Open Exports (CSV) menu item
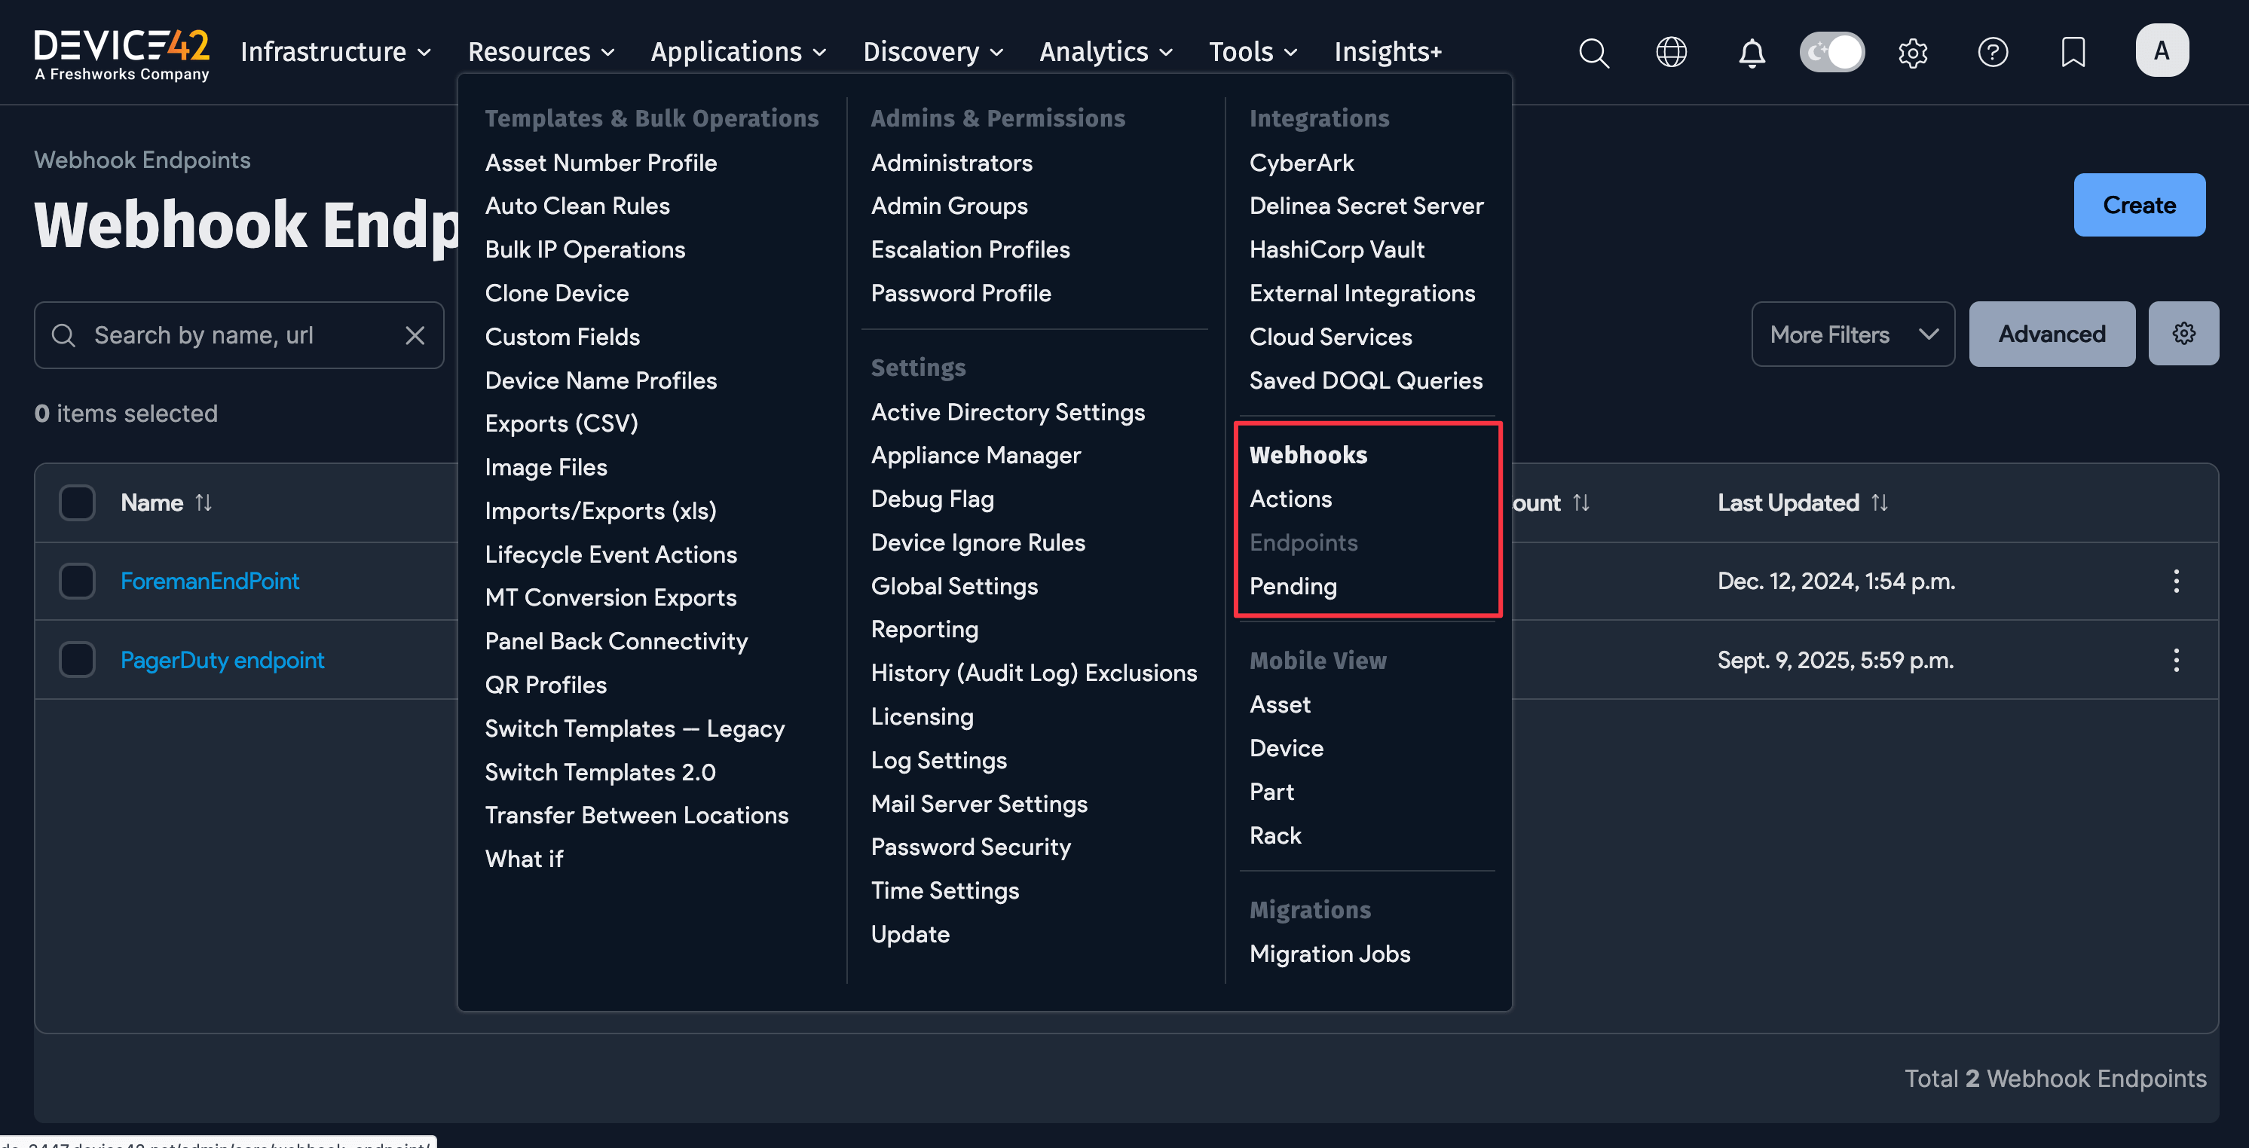2249x1148 pixels. point(561,424)
